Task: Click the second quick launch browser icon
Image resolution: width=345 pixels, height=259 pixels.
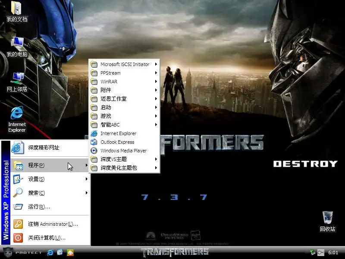Action: pyautogui.click(x=60, y=253)
